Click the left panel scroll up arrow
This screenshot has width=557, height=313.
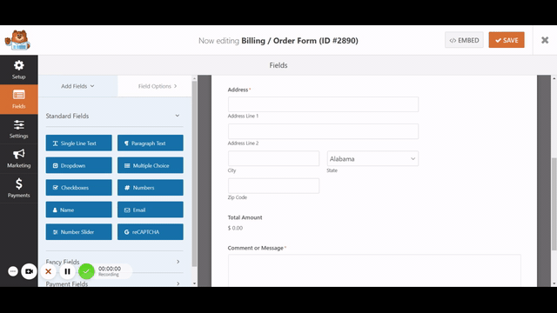(x=194, y=78)
